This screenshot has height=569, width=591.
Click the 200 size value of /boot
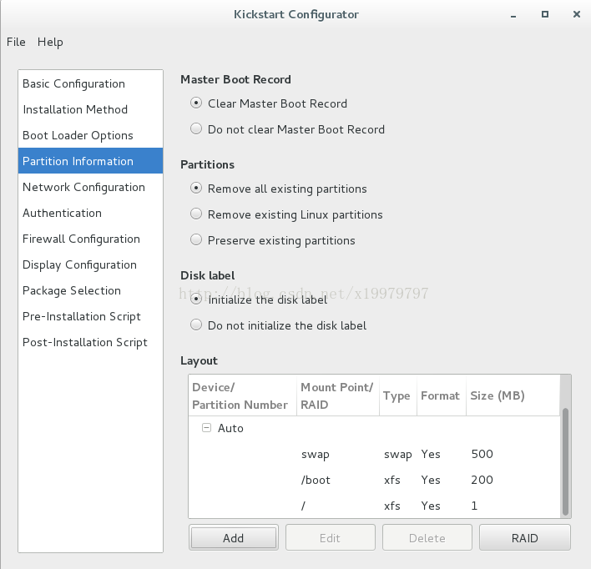coord(482,480)
